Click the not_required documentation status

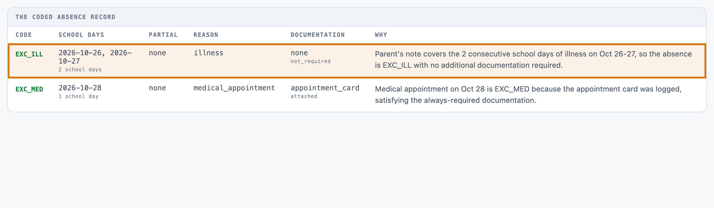tap(311, 61)
